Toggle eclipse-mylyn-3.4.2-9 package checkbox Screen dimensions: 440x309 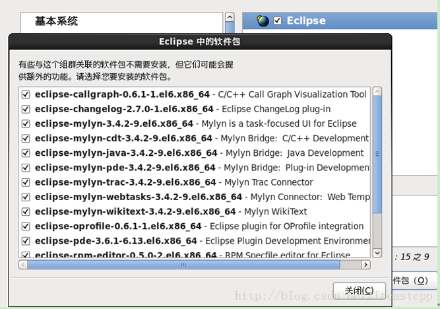pos(26,123)
